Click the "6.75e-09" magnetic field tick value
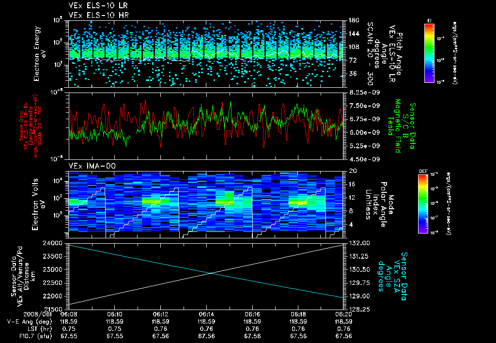The width and height of the screenshot is (496, 343). click(364, 119)
